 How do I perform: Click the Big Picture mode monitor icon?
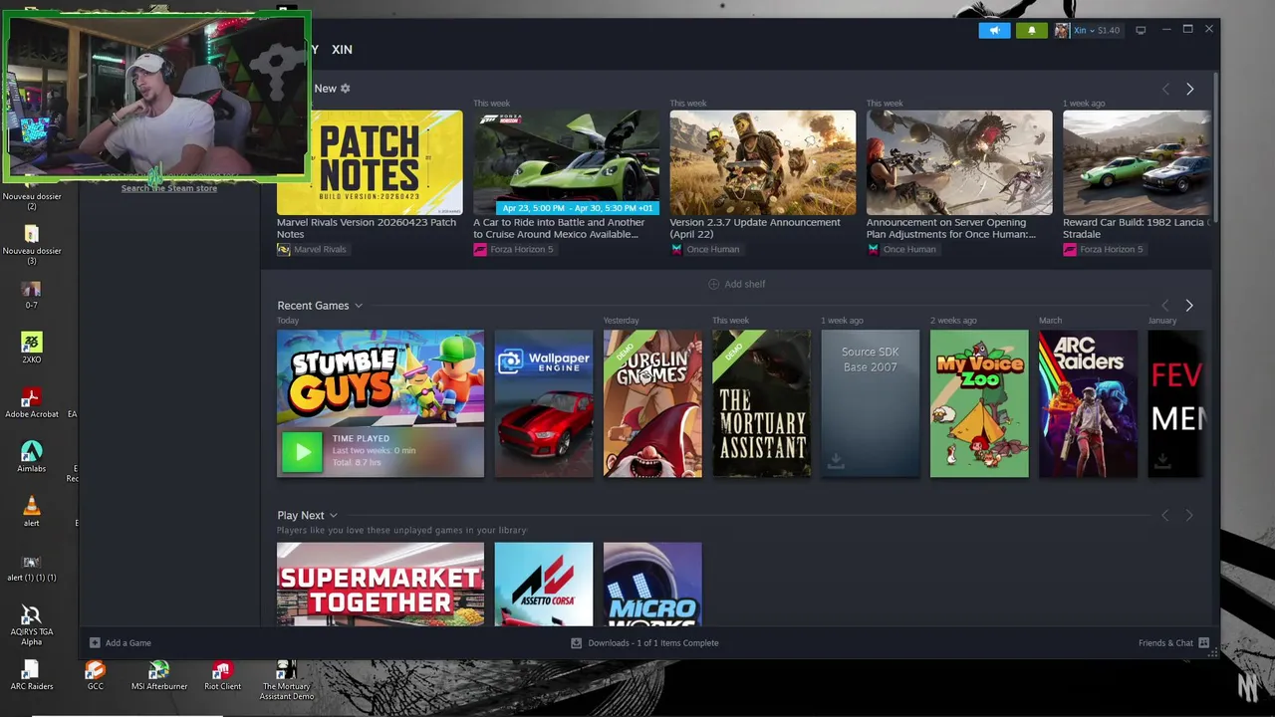(1141, 30)
